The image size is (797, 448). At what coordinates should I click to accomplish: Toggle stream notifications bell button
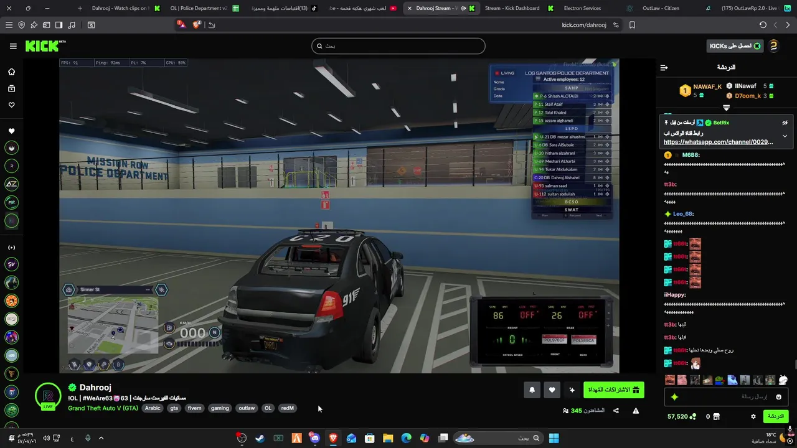pos(532,390)
